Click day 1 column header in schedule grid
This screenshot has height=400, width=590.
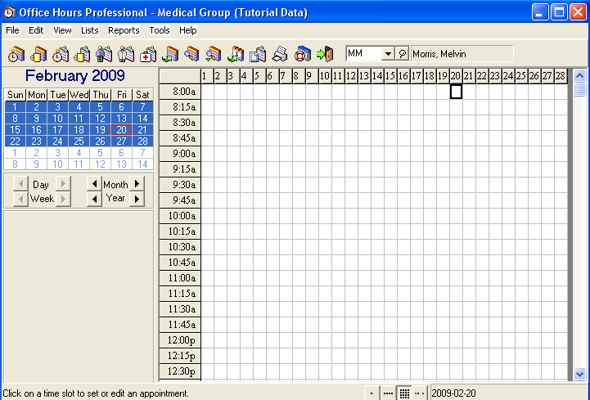[x=207, y=76]
